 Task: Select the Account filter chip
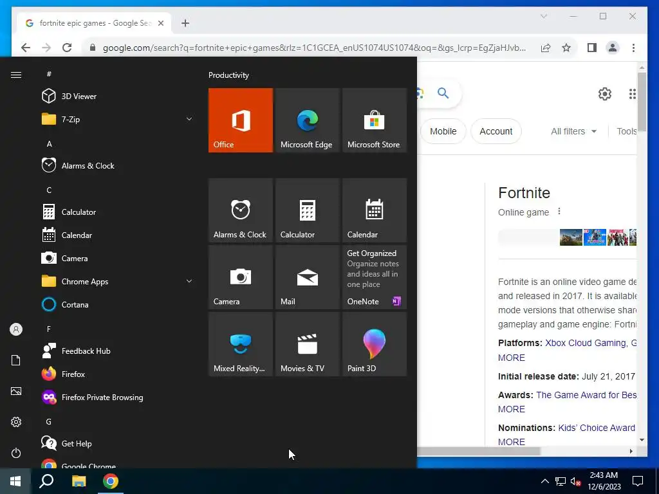coord(496,131)
